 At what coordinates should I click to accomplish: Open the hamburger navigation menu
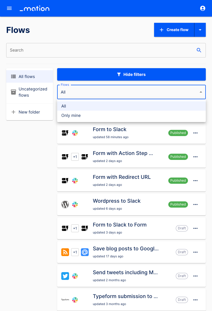click(x=9, y=8)
